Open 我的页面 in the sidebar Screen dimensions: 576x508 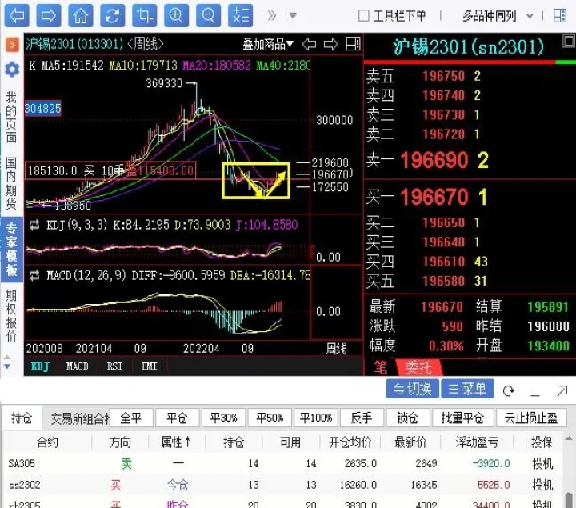[11, 117]
